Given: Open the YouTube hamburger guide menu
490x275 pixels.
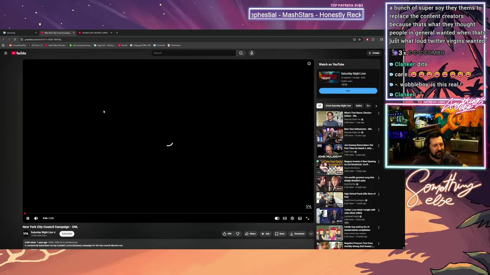Looking at the screenshot, I should click(x=6, y=53).
